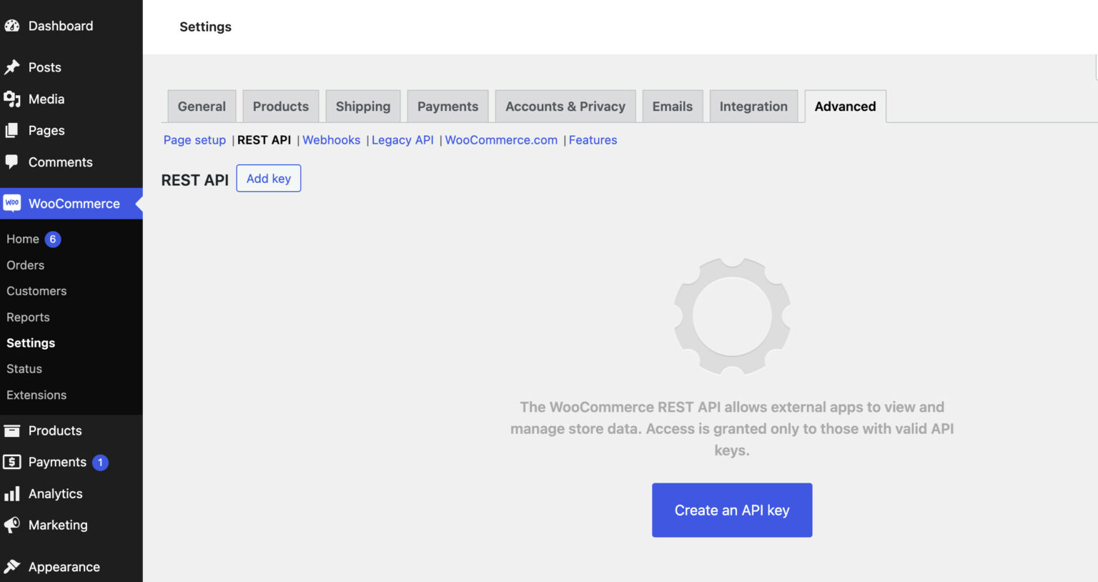Select the WooCommerce logo icon

(x=12, y=203)
